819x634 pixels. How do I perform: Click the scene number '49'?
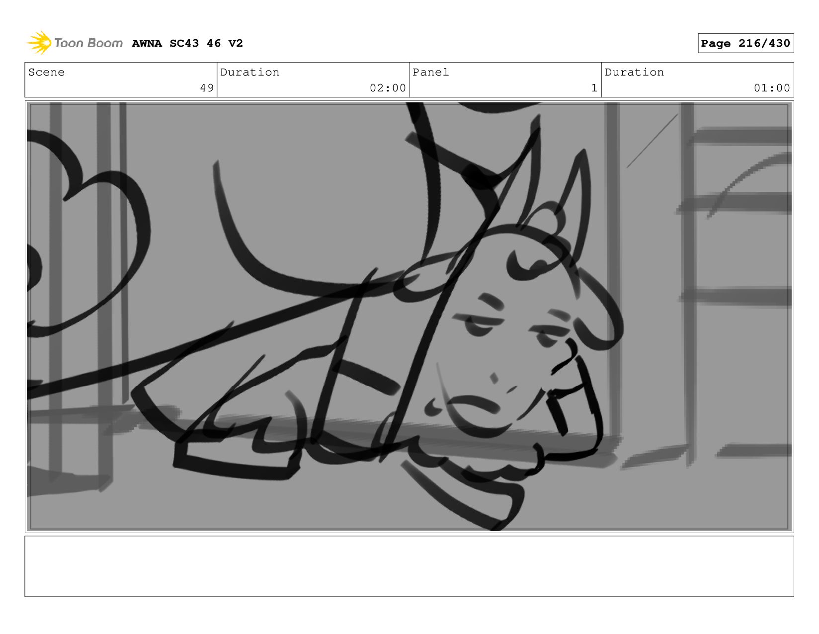(207, 88)
